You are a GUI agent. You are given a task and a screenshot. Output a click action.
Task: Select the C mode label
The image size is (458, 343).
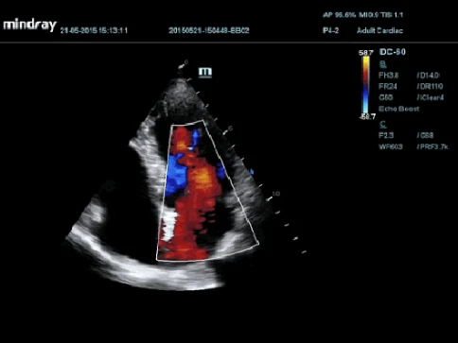pos(382,124)
